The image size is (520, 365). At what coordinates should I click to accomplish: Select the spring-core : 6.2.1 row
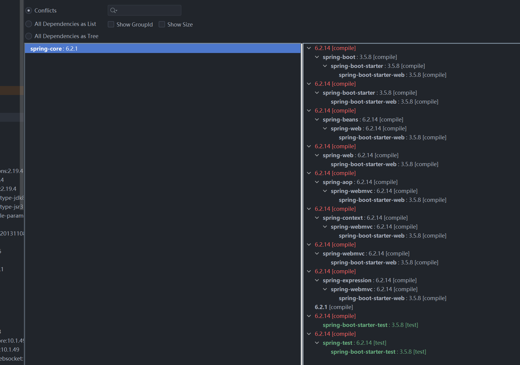[162, 49]
